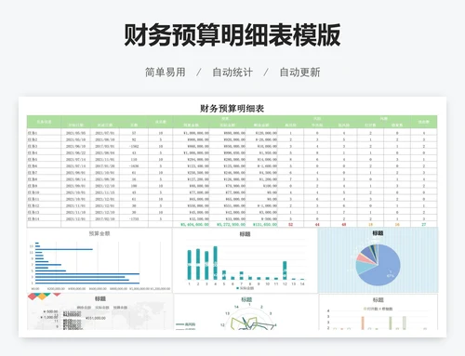This screenshot has width=465, height=356.
Task: Click the sheet title 财务预算明细表
Action: coord(232,109)
